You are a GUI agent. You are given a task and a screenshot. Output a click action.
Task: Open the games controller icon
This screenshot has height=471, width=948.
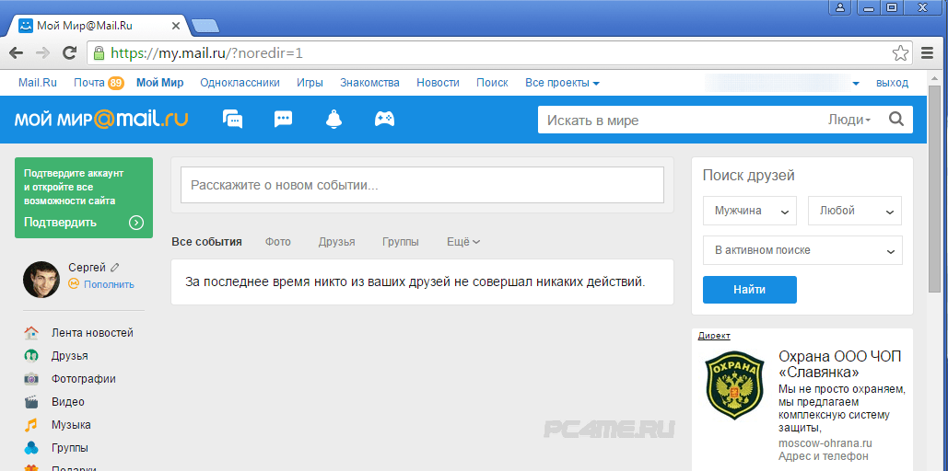tap(384, 120)
